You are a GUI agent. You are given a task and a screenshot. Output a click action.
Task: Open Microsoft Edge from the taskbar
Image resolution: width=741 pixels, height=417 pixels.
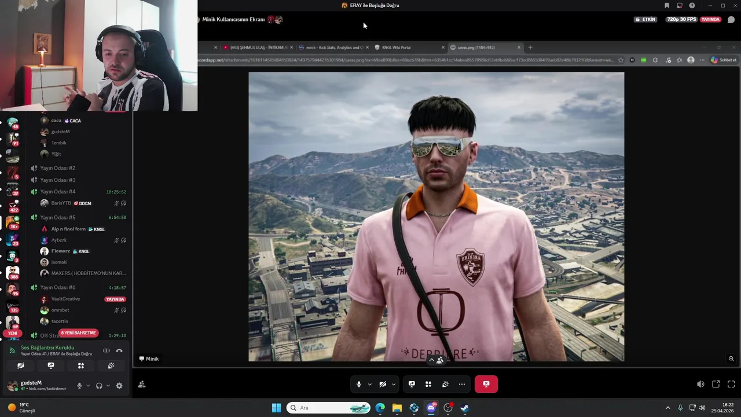(380, 408)
